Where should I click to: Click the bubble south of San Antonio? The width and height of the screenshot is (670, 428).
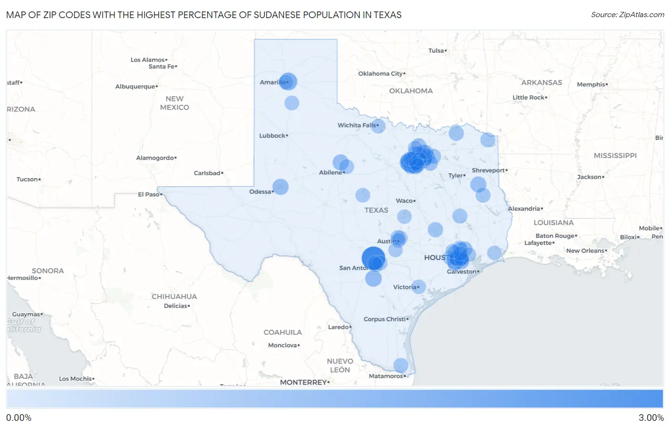373,279
